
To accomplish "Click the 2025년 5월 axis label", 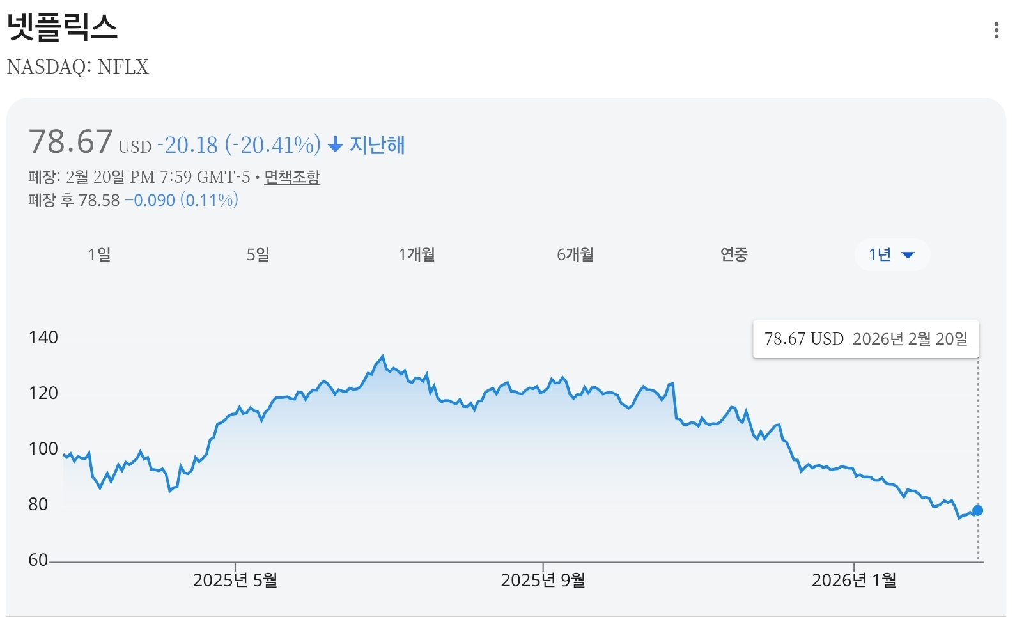I will point(235,580).
